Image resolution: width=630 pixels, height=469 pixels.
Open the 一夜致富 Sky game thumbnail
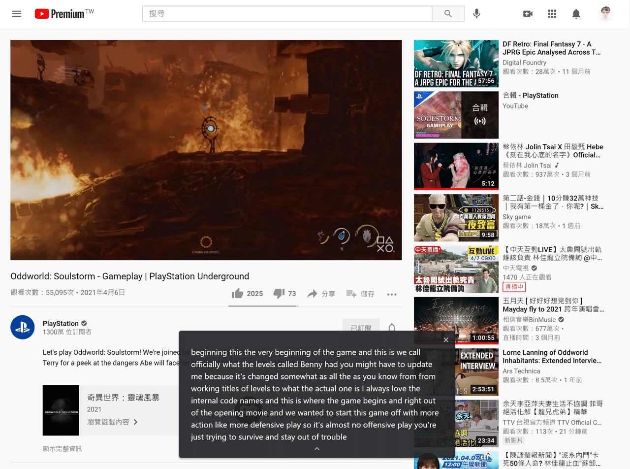click(x=456, y=217)
